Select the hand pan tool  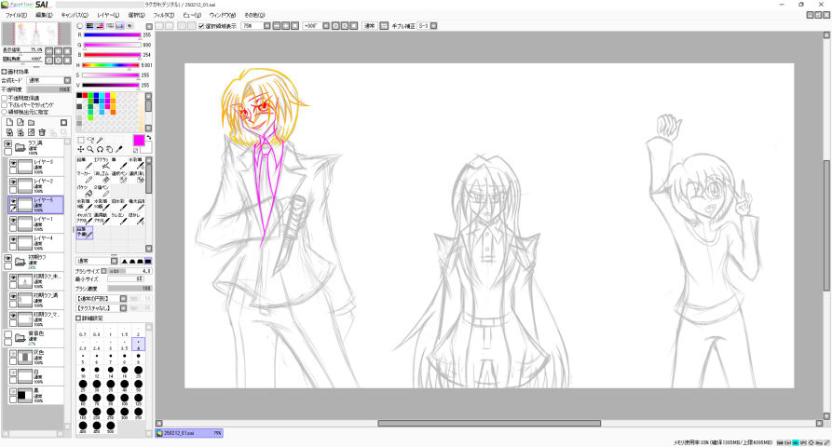pyautogui.click(x=109, y=150)
